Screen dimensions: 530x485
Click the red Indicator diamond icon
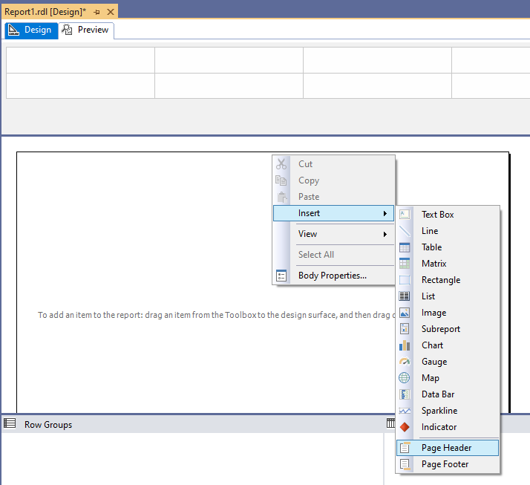[x=405, y=427]
